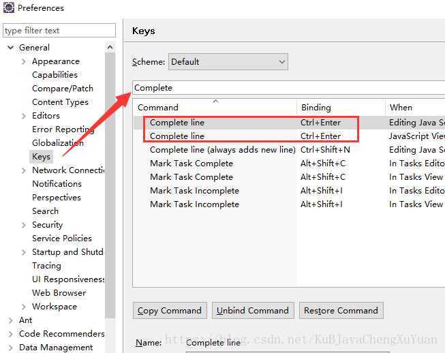
Task: Click the preferences tree vertical scrollbar
Action: (x=110, y=185)
